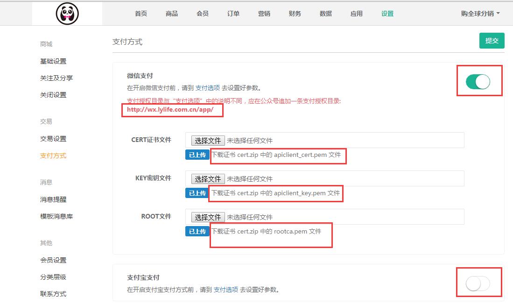The width and height of the screenshot is (513, 305).
Task: Open the 购全球分销 account dropdown
Action: (x=480, y=14)
